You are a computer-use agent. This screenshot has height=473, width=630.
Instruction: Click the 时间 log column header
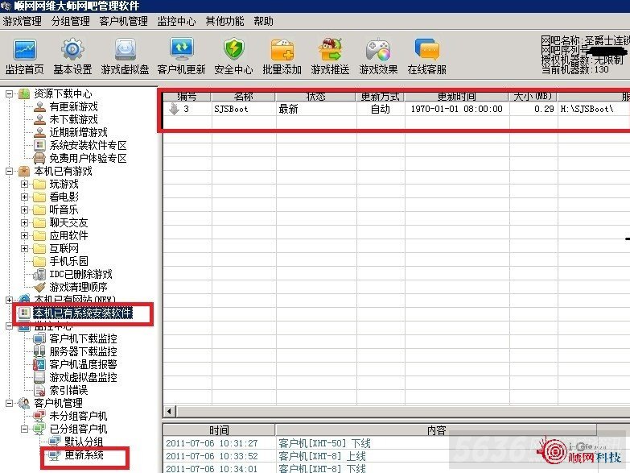220,430
